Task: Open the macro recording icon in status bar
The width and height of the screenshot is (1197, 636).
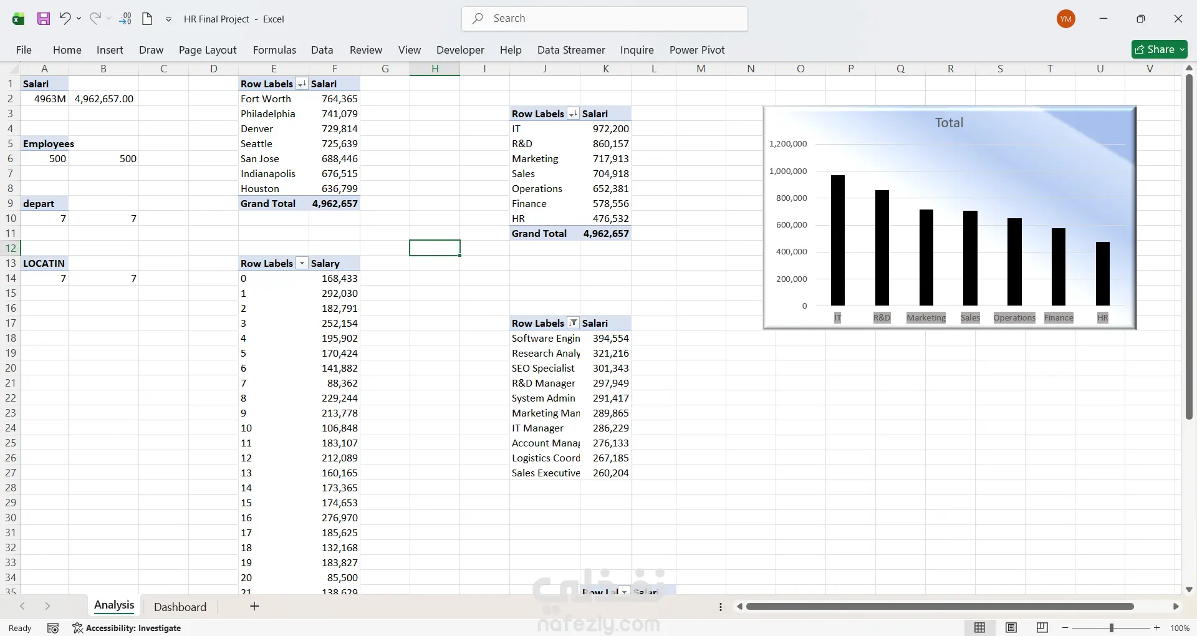Action: point(53,628)
